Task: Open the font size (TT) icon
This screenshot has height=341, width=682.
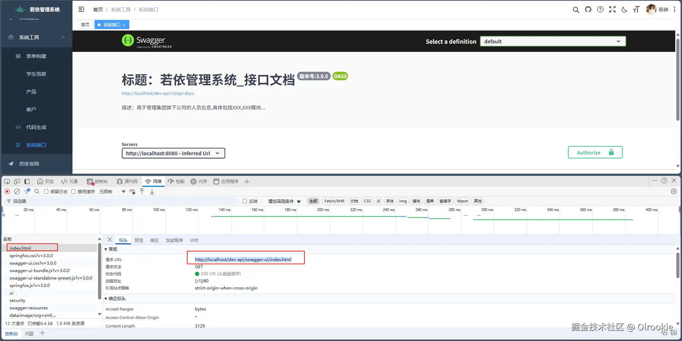Action: coord(636,9)
